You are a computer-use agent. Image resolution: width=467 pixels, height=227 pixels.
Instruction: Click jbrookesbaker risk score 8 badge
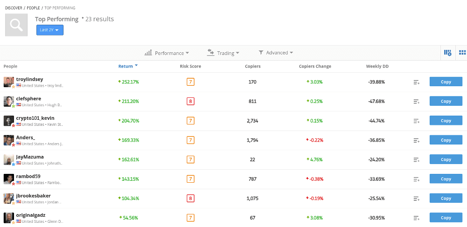pos(191,198)
